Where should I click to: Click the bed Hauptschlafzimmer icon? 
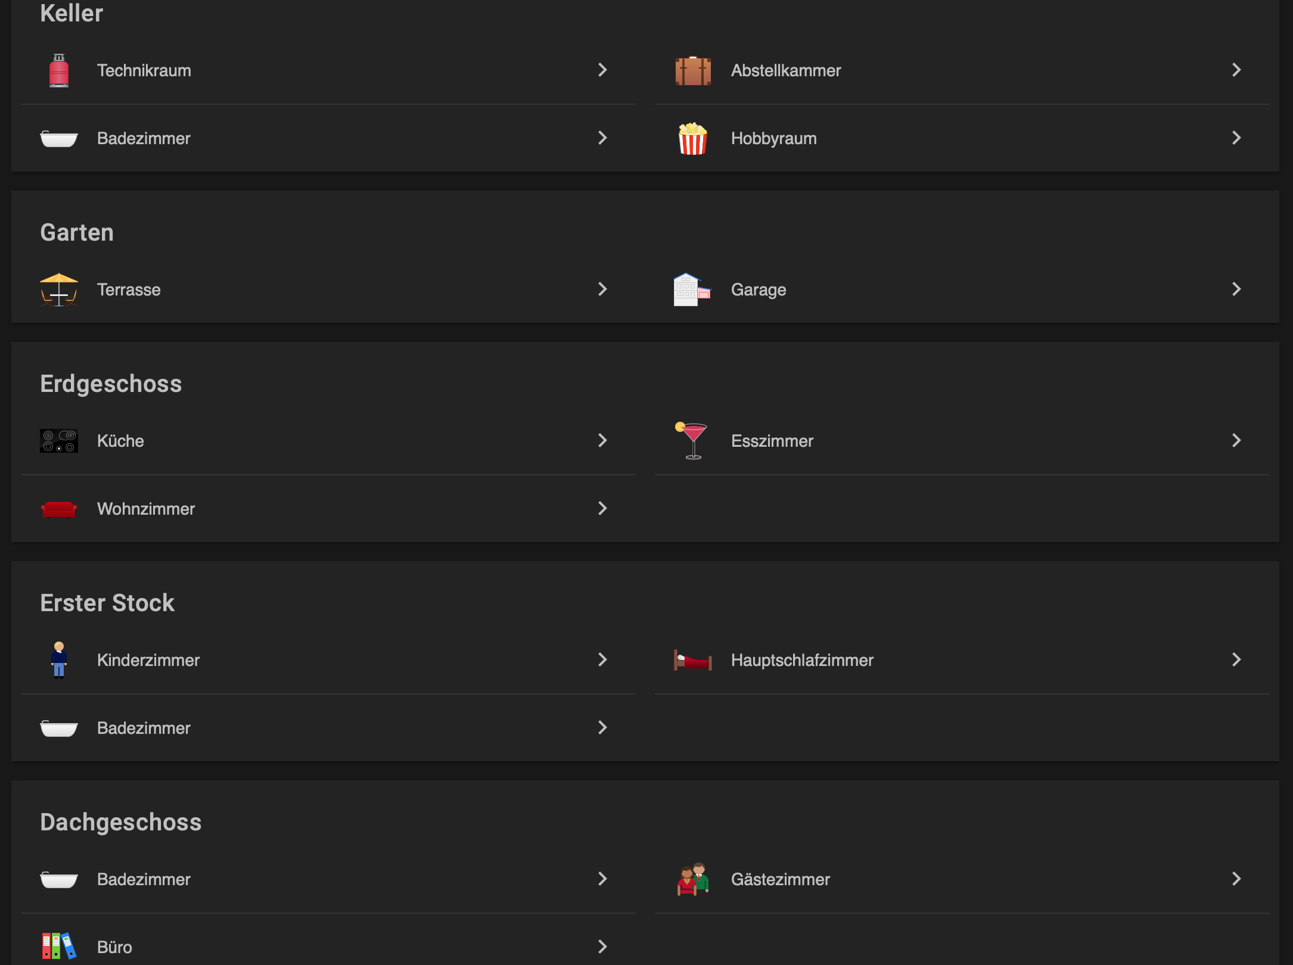(x=692, y=660)
